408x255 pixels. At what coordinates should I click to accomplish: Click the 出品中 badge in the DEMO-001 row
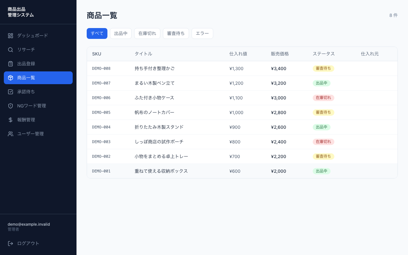[322, 171]
